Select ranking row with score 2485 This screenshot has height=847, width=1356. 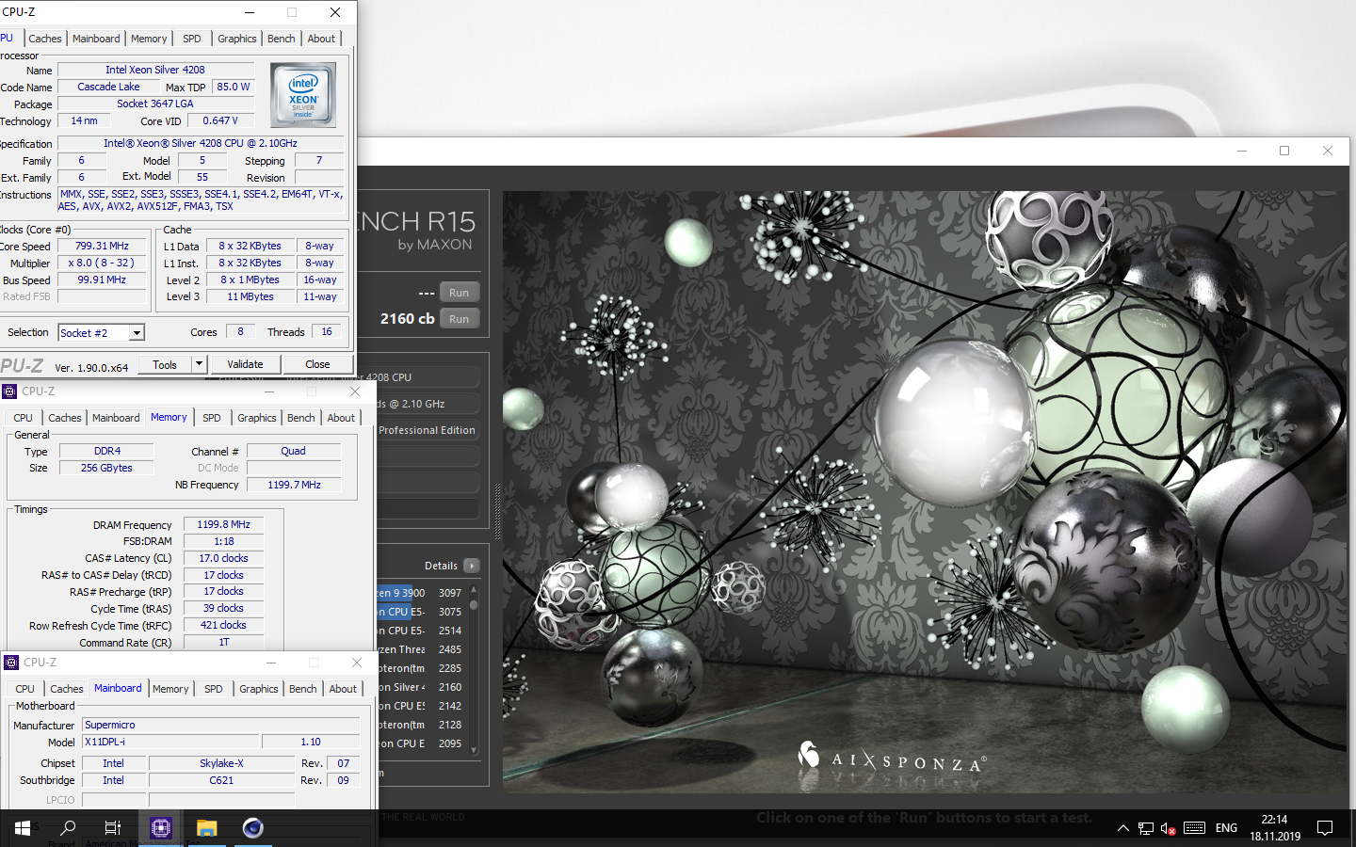(421, 649)
